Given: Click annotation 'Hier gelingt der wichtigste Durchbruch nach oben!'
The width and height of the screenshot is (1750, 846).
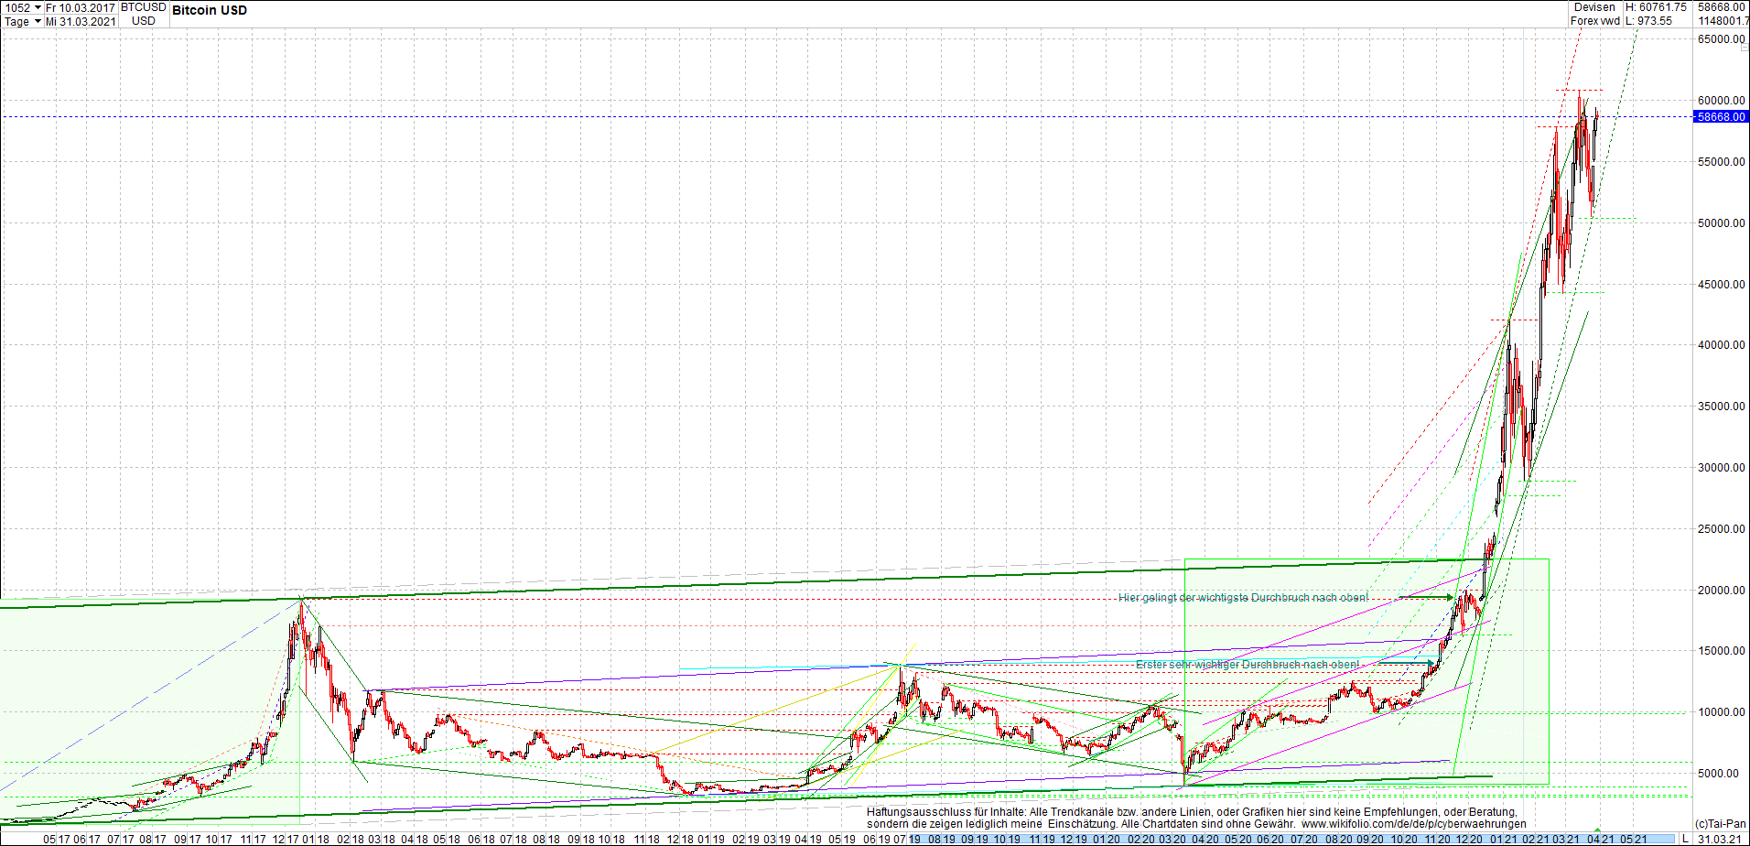Looking at the screenshot, I should (1243, 598).
